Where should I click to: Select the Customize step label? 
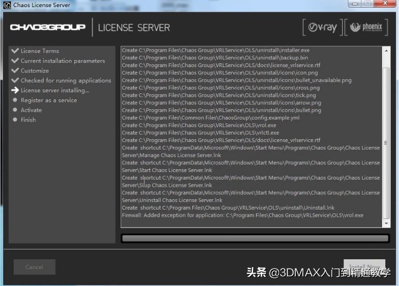coord(35,70)
